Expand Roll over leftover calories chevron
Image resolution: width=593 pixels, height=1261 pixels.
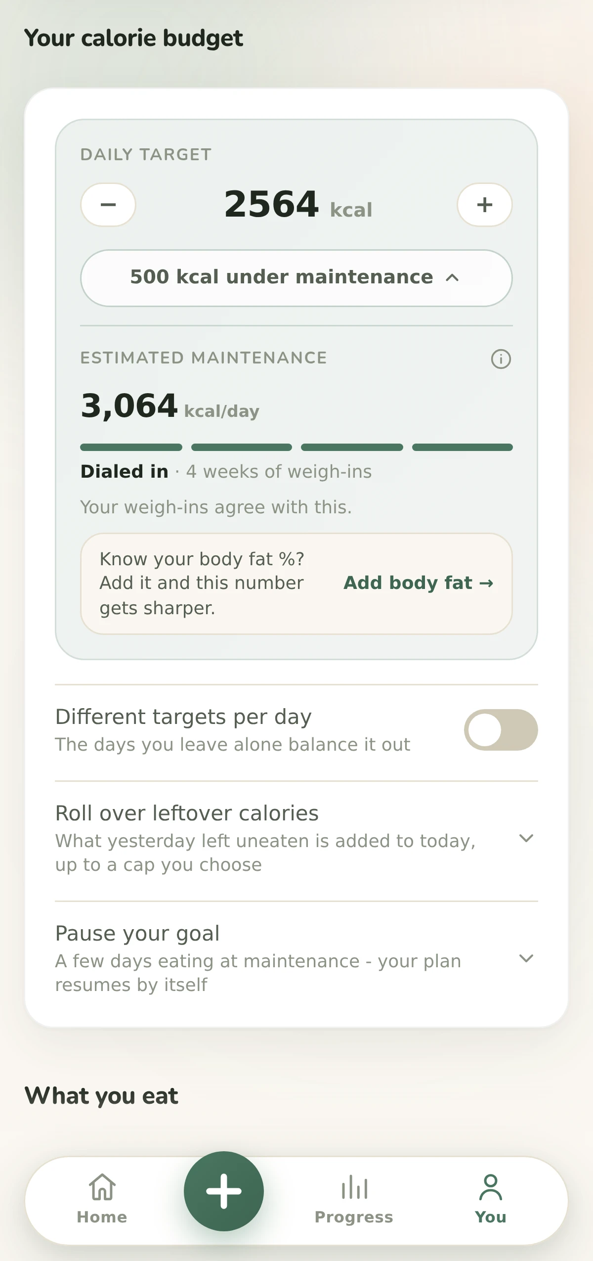click(x=526, y=838)
